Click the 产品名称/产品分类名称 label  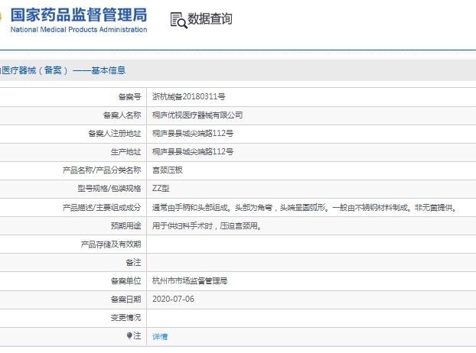(102, 170)
